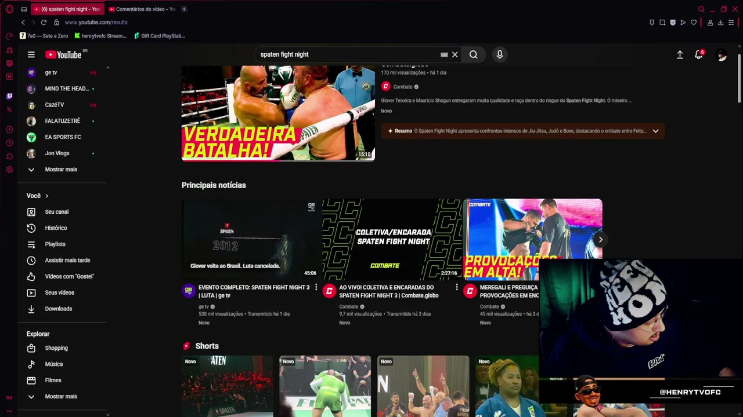Screen dimensions: 743x417
Task: Open the notifications bell
Action: tap(699, 54)
